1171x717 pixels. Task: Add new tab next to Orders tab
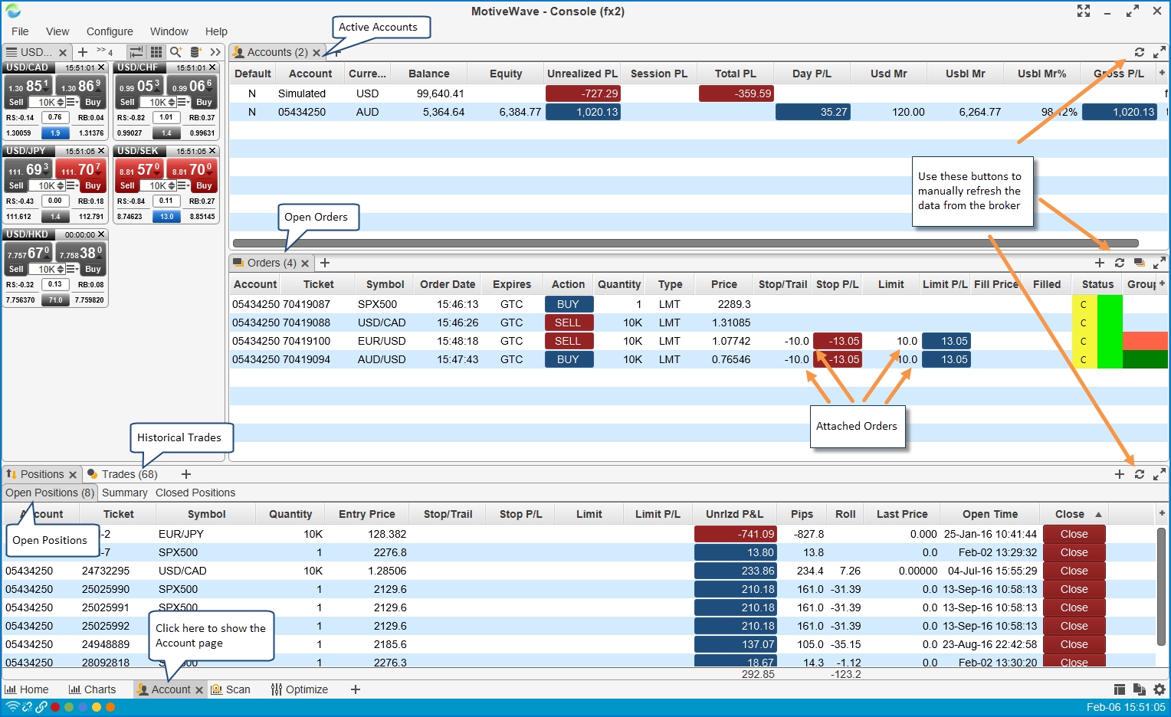tap(325, 263)
